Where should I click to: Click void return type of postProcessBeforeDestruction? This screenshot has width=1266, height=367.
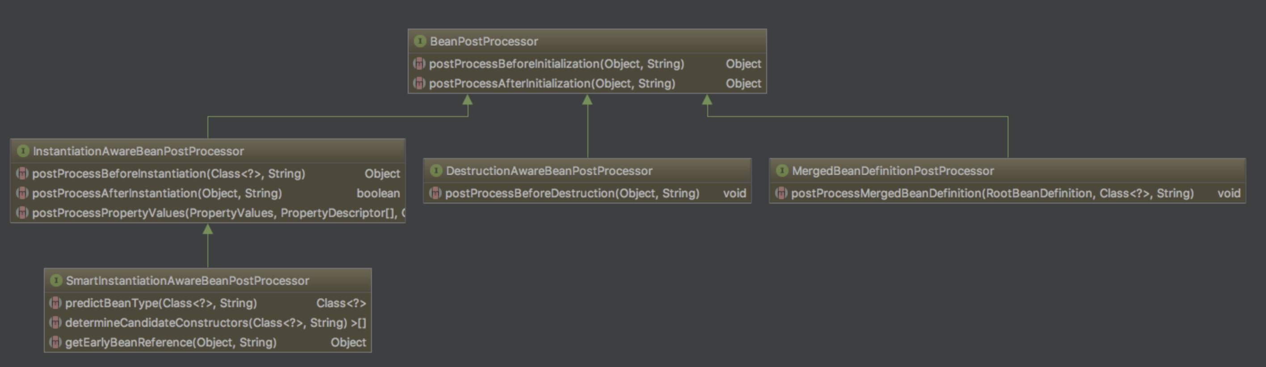(734, 193)
